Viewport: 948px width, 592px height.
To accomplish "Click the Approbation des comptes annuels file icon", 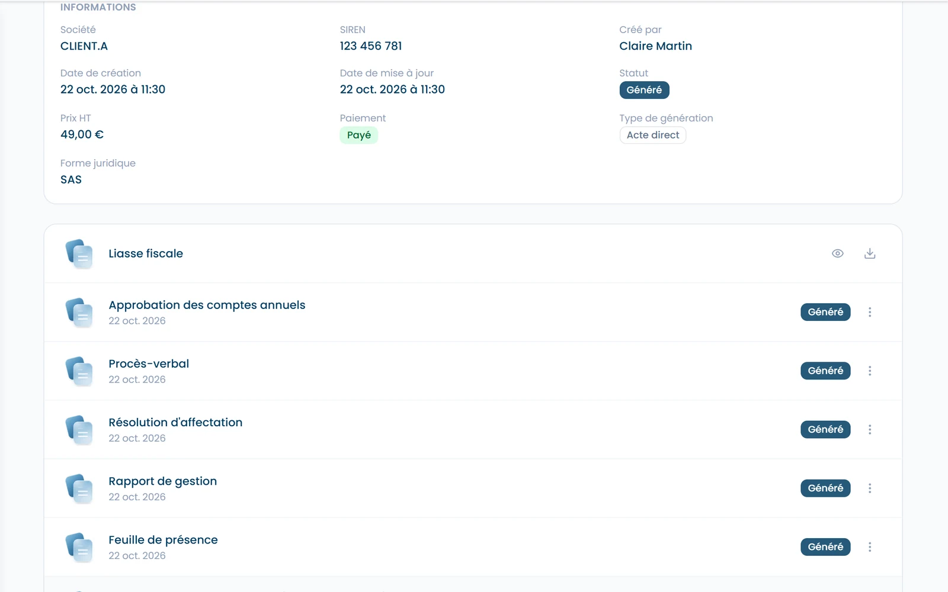I will [x=79, y=313].
